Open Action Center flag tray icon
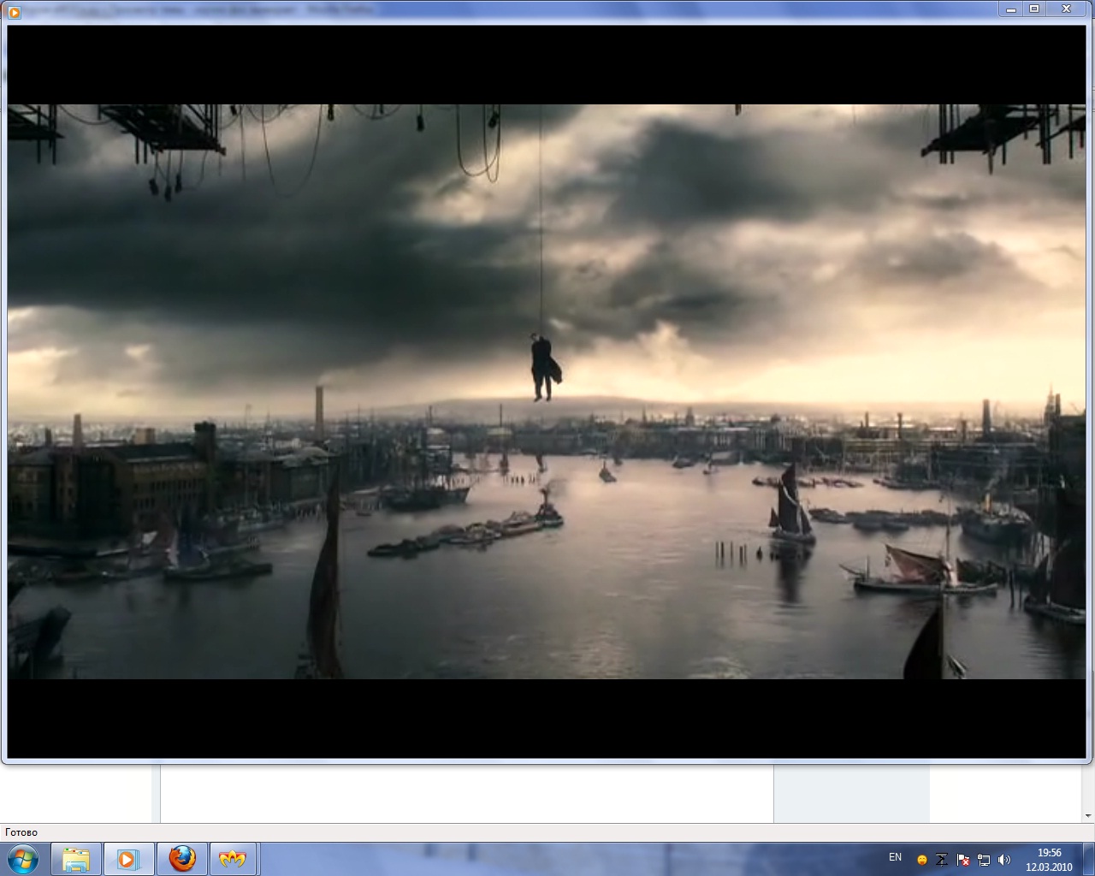Image resolution: width=1095 pixels, height=876 pixels. (x=963, y=860)
